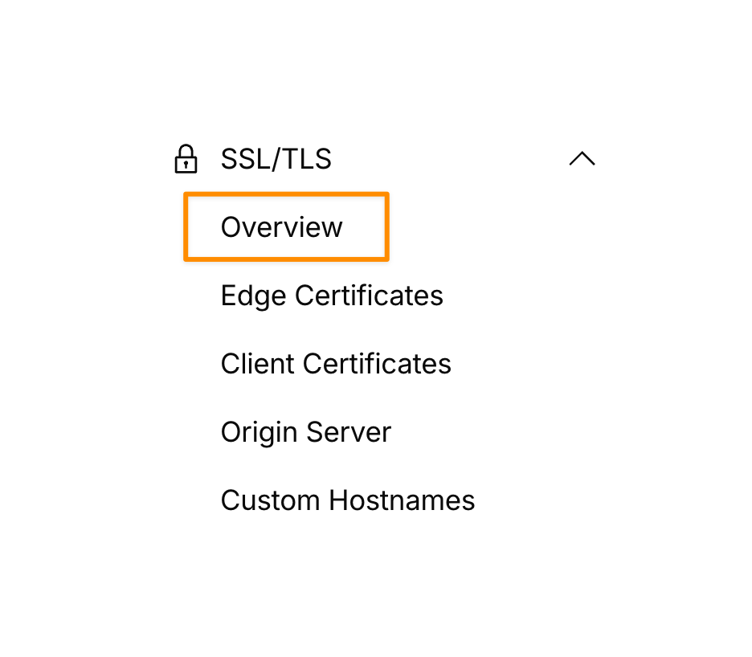
Task: Click the Origin Server submenu entry
Action: click(305, 432)
